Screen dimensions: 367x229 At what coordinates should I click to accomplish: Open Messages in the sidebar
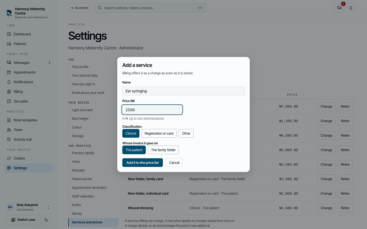(28, 63)
